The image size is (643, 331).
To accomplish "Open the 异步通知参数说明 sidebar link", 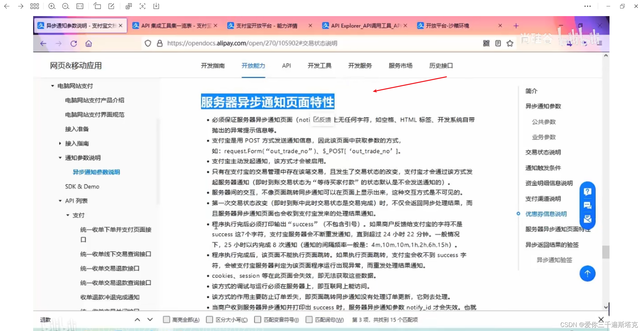I will 96,172.
